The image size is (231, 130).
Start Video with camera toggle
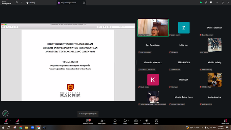[17, 122]
